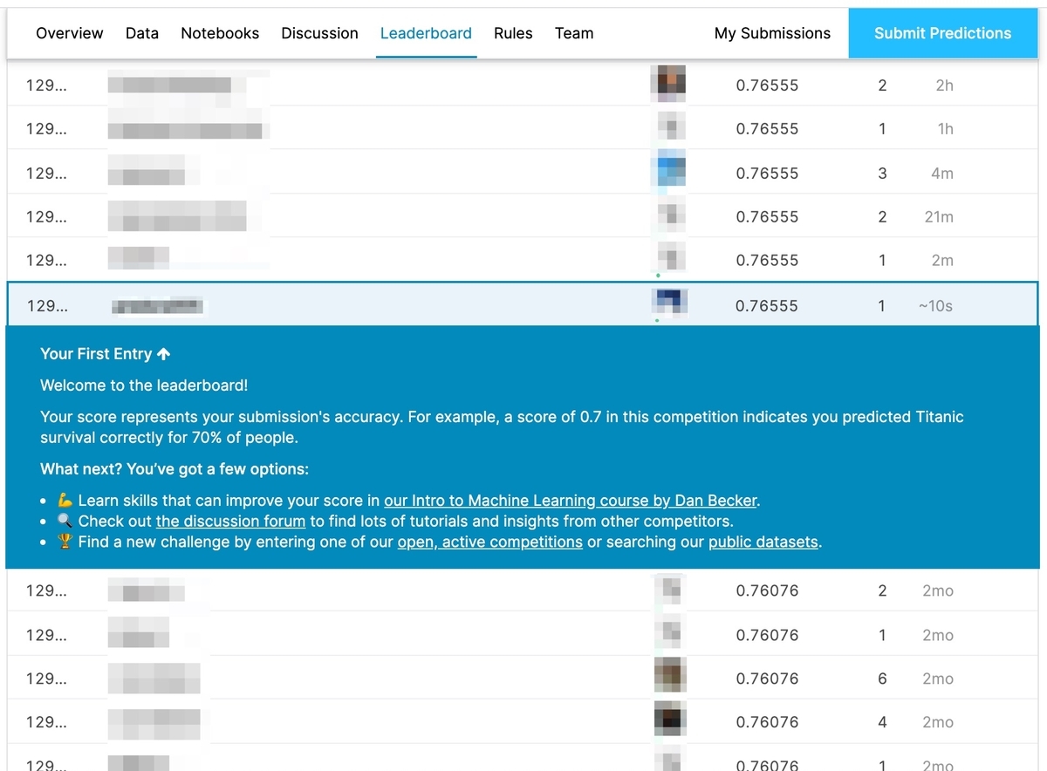Click the Submit Predictions button
Viewport: 1047px width, 771px height.
943,33
